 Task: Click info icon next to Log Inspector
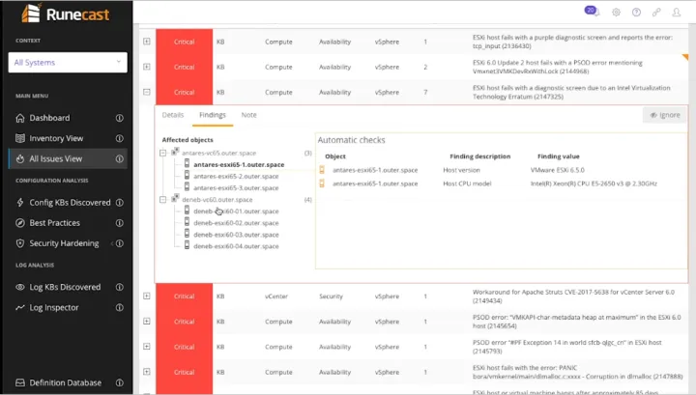click(120, 307)
